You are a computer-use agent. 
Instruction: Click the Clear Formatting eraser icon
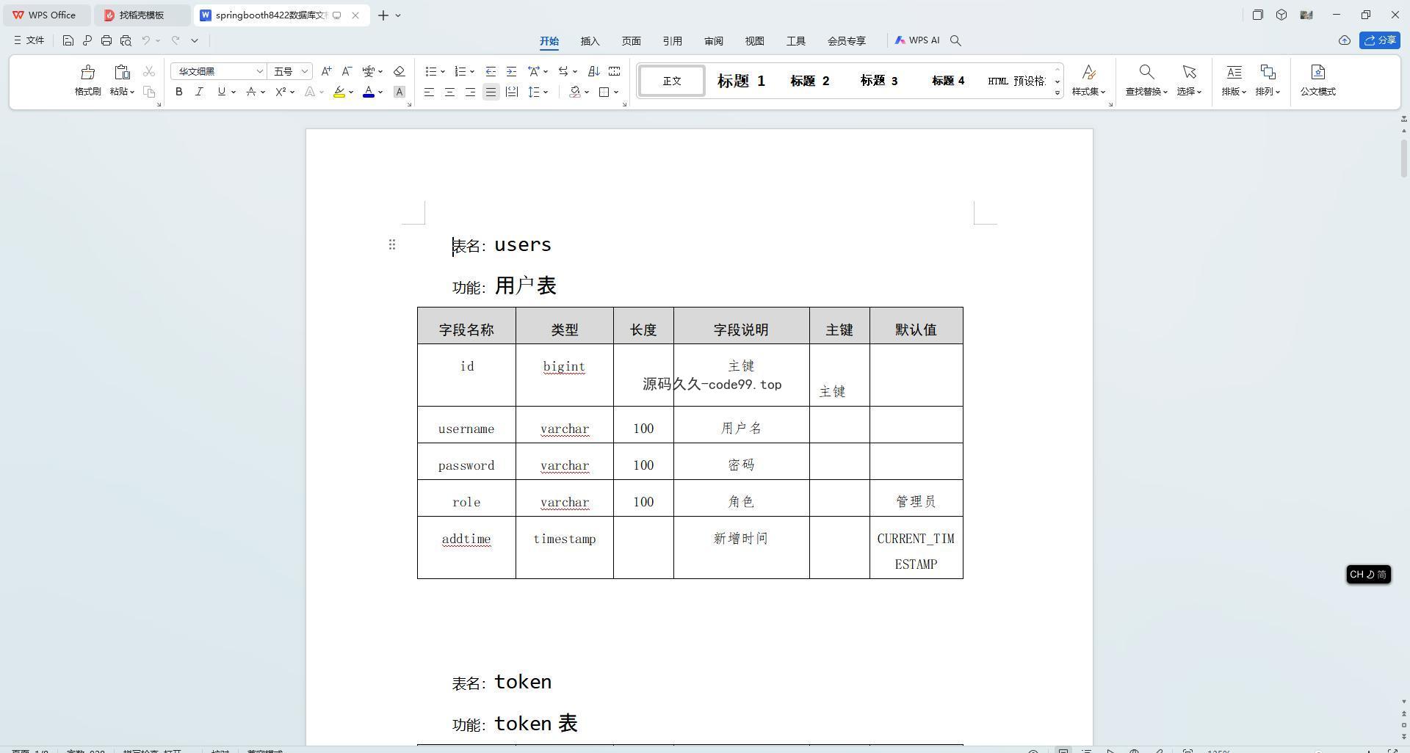click(399, 71)
